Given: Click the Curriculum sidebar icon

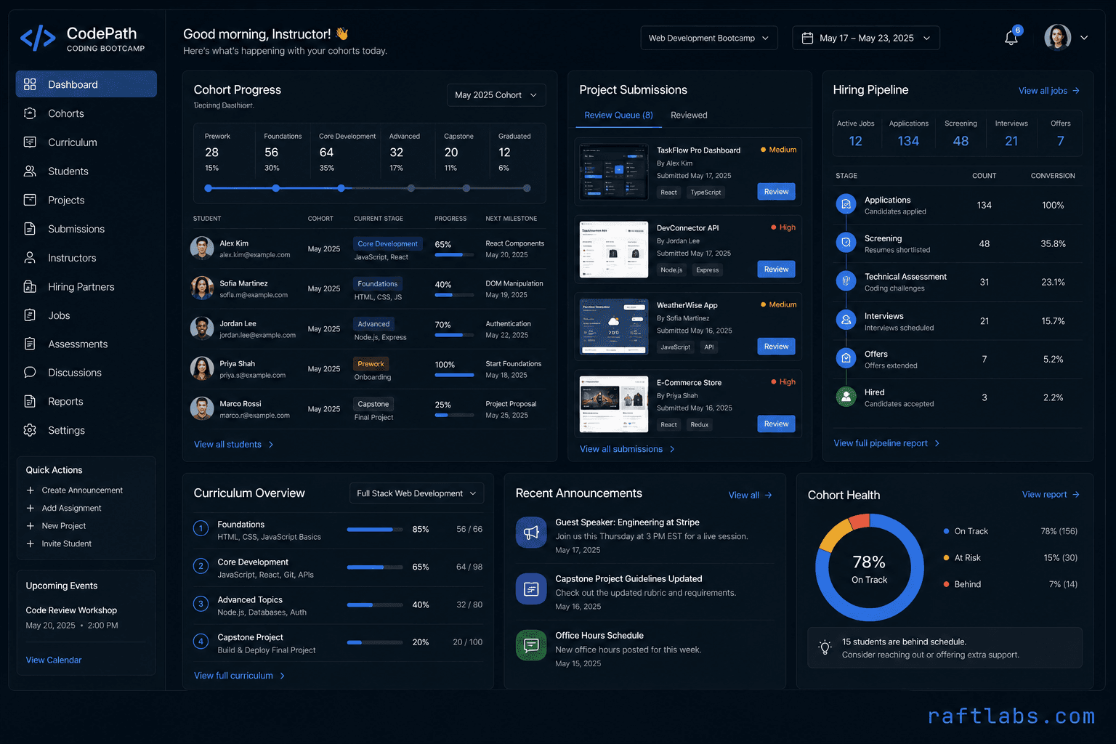Looking at the screenshot, I should point(30,142).
